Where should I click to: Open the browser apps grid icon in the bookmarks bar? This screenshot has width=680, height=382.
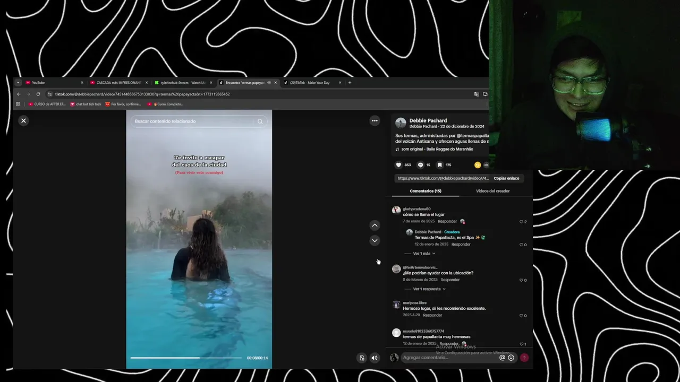click(x=18, y=104)
